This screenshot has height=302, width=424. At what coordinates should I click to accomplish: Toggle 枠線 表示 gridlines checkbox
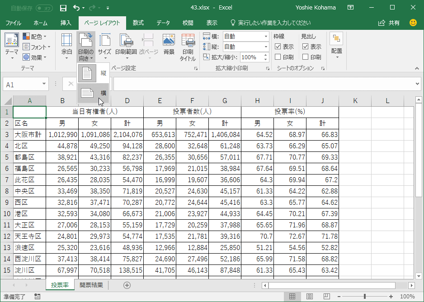coord(278,47)
